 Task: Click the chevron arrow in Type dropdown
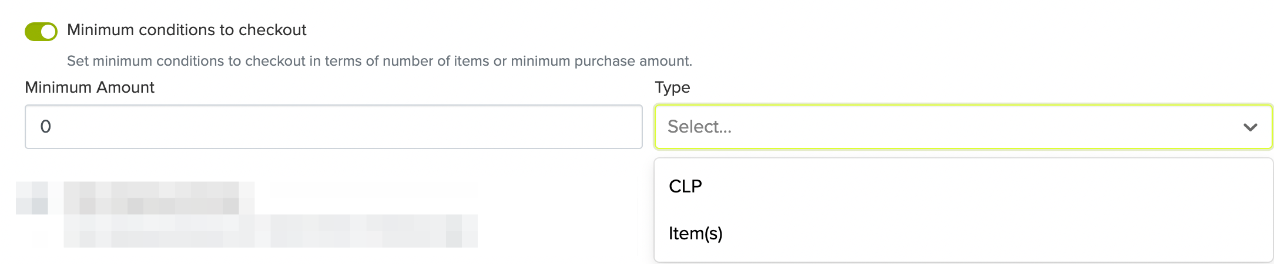coord(1250,127)
